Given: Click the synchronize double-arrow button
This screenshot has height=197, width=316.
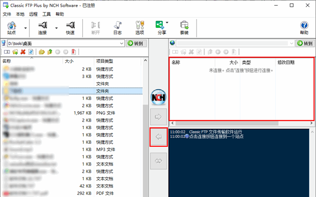Looking at the screenshot, I should pyautogui.click(x=159, y=161).
